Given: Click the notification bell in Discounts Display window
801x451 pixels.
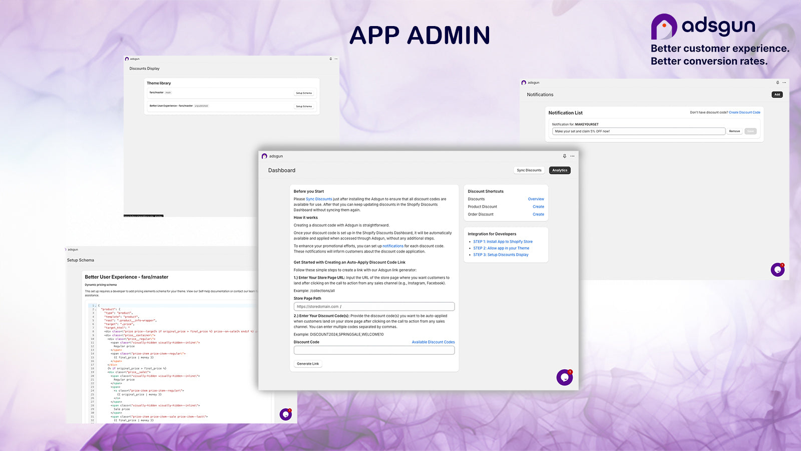Looking at the screenshot, I should coord(331,59).
